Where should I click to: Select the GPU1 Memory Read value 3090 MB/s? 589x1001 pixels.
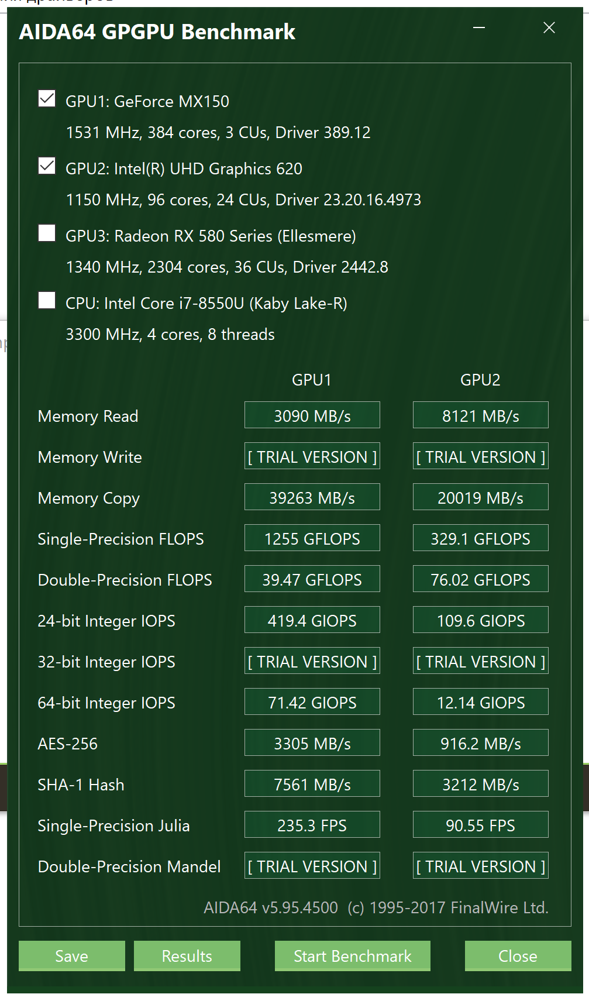pyautogui.click(x=312, y=415)
